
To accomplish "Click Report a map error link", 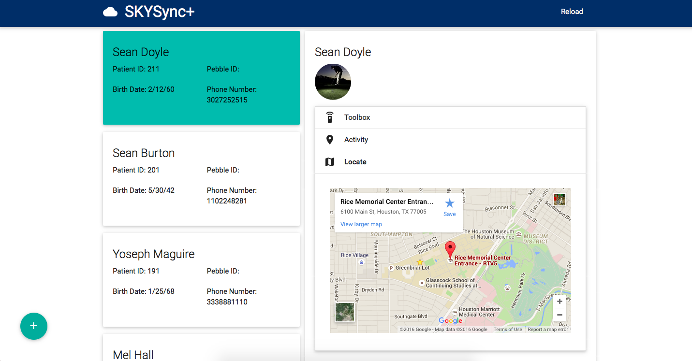I will tap(548, 330).
